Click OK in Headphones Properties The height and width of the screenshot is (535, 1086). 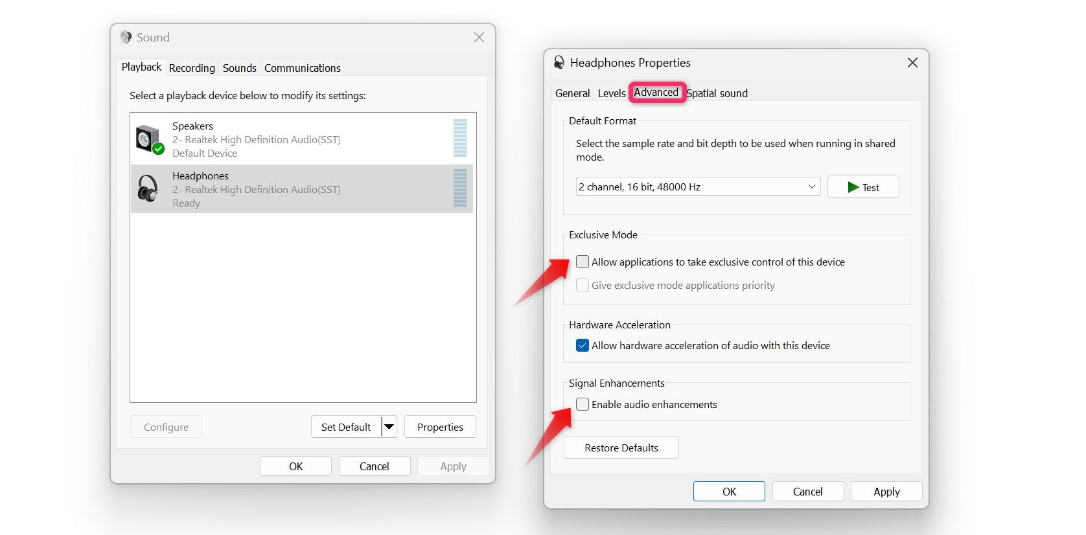(729, 492)
